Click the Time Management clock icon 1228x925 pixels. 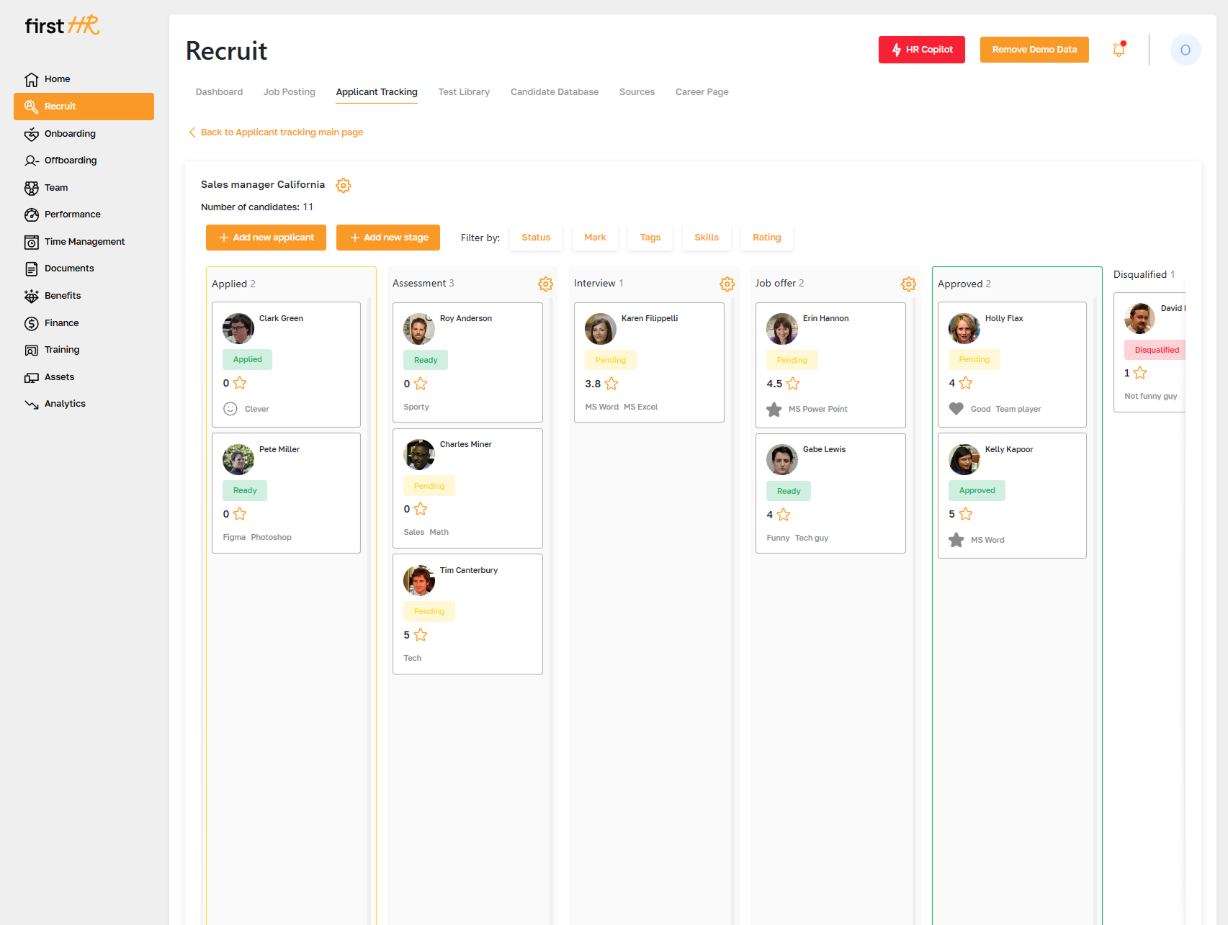pyautogui.click(x=32, y=242)
